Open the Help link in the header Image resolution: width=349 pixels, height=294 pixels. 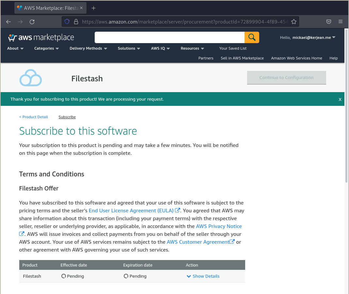point(334,58)
